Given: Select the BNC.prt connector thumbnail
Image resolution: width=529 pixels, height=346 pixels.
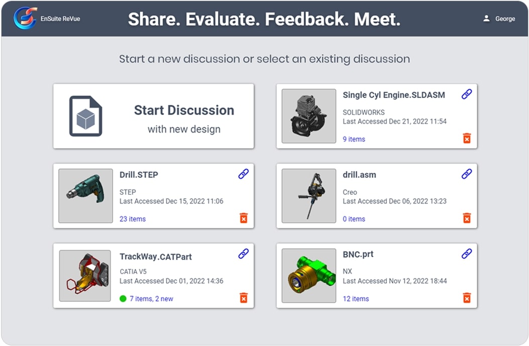Looking at the screenshot, I should coord(308,276).
